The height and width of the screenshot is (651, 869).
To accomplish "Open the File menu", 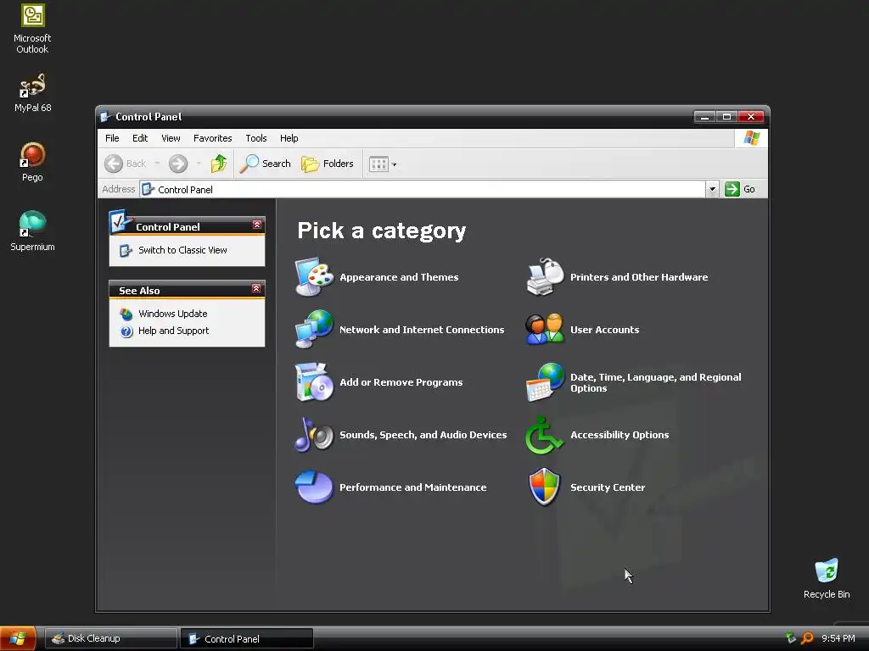I will click(112, 138).
